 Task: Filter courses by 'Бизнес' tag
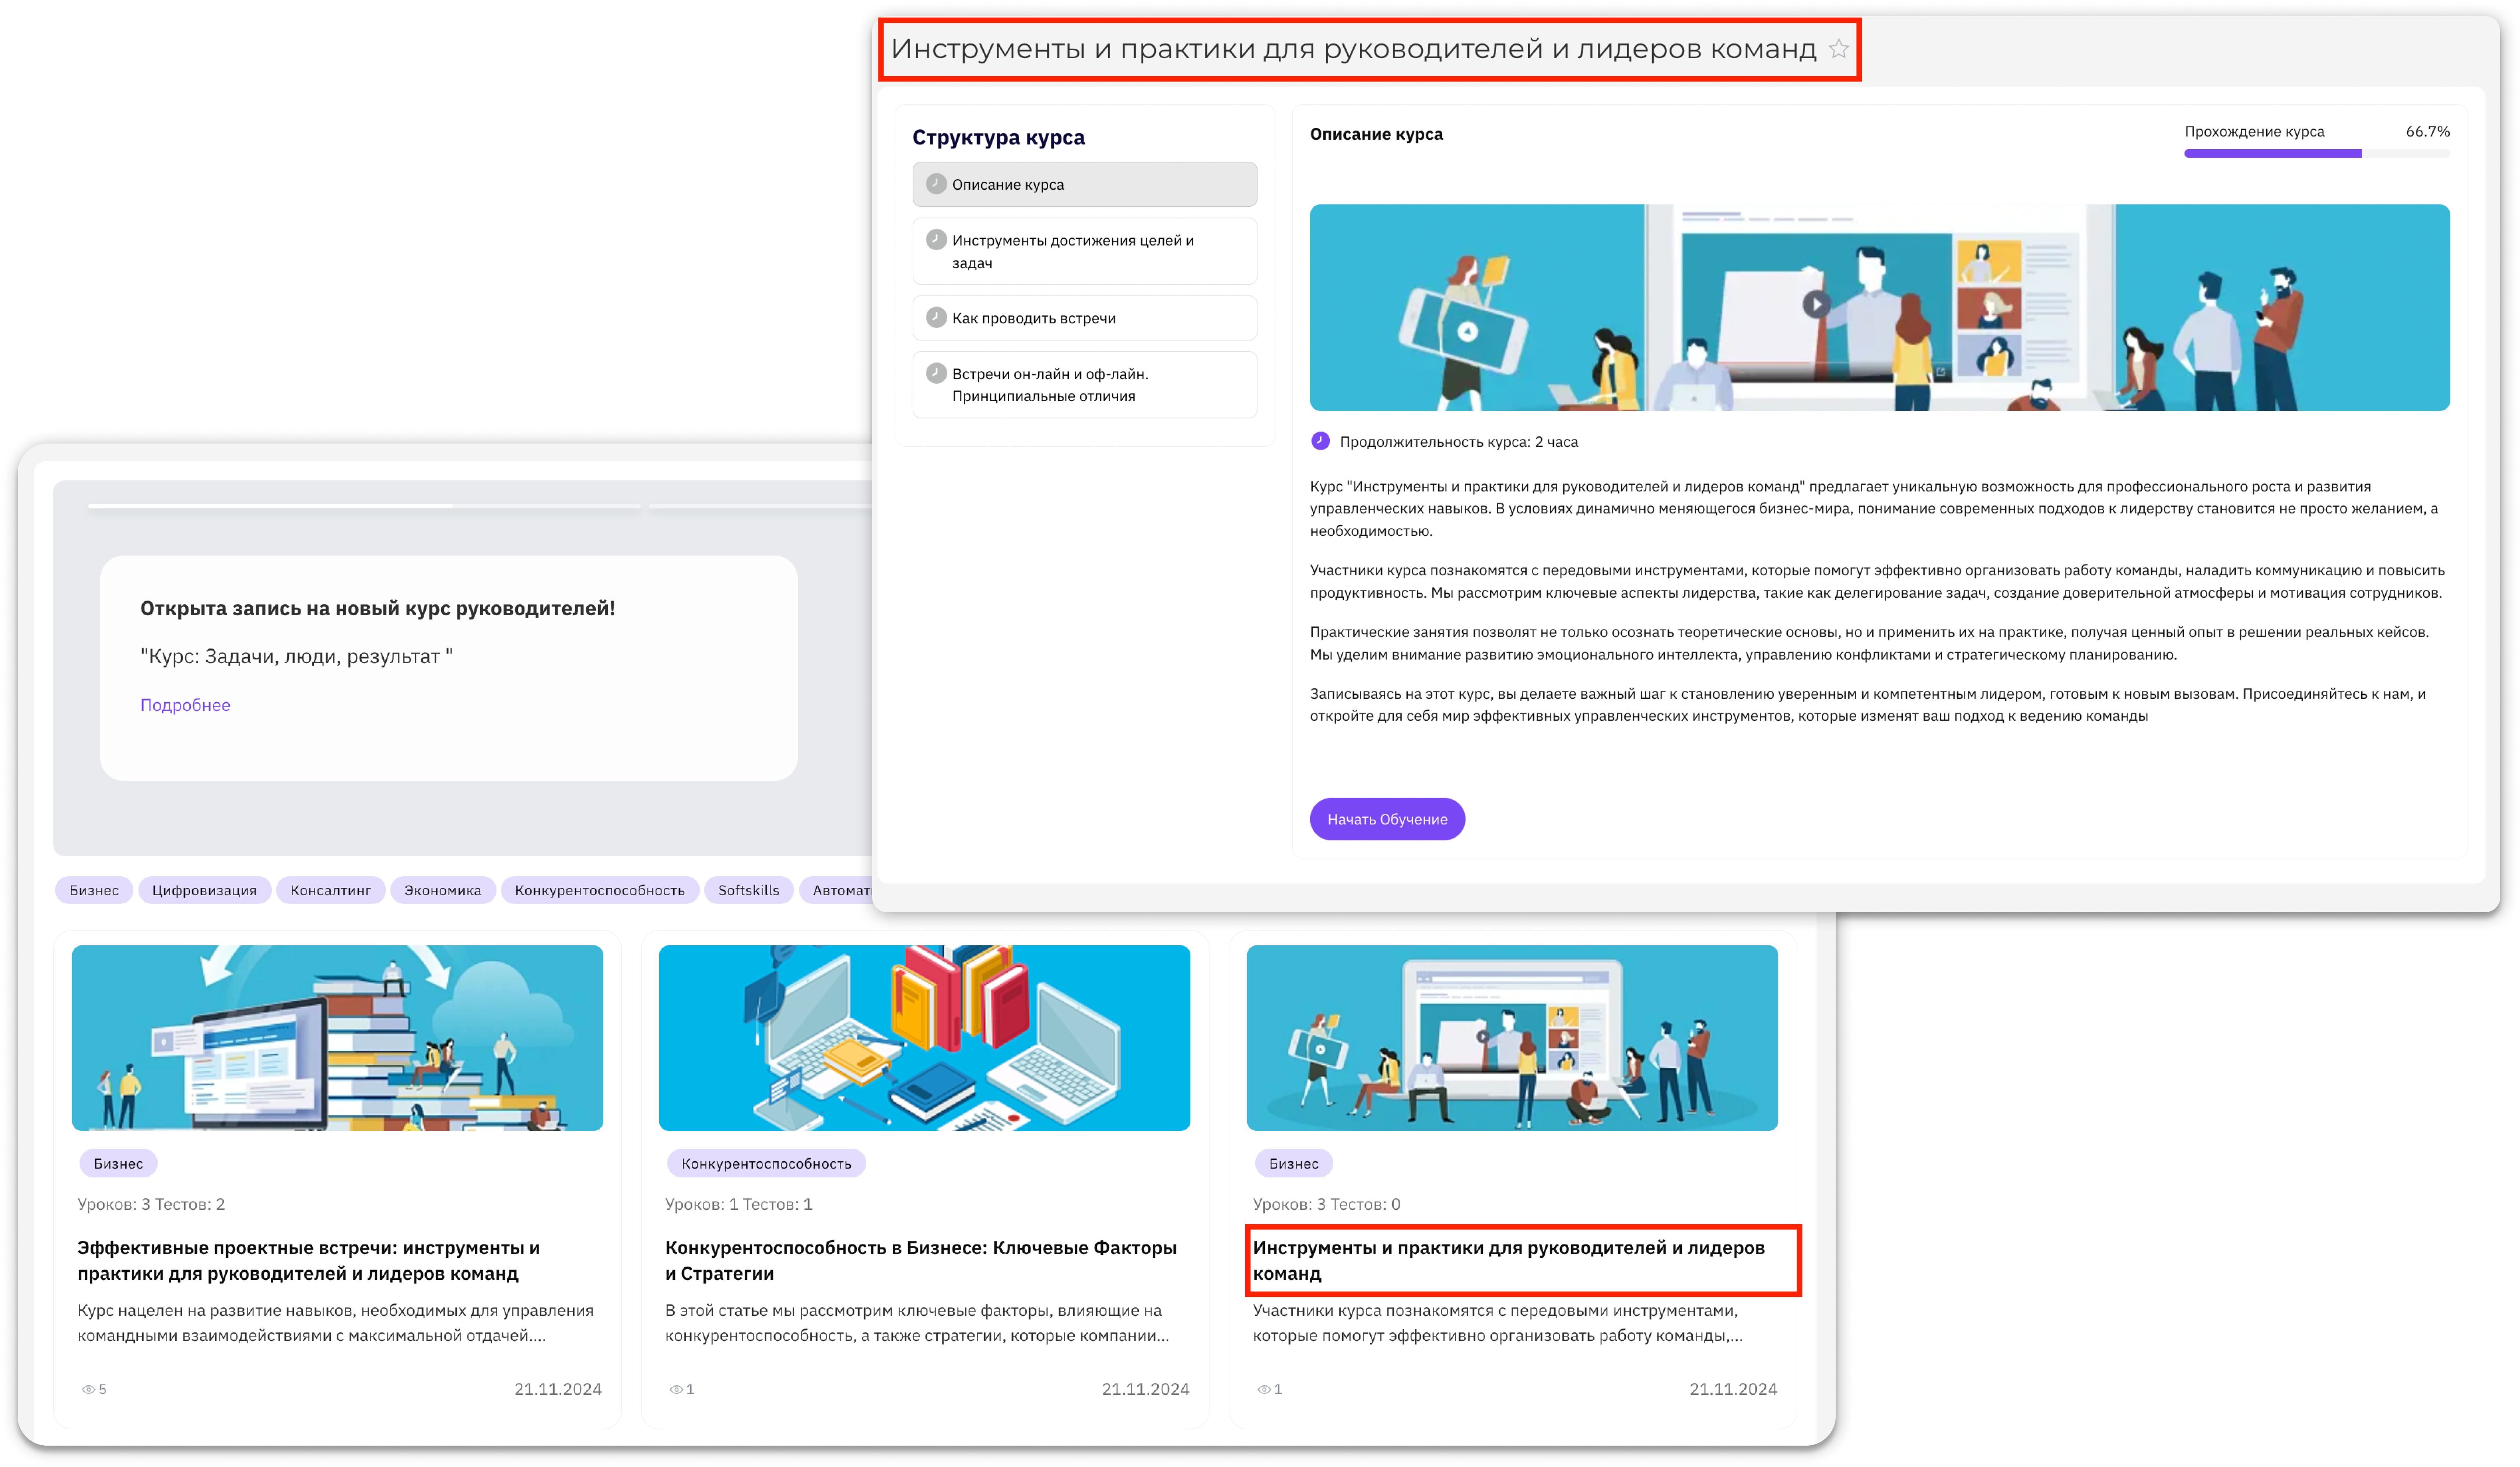[94, 890]
